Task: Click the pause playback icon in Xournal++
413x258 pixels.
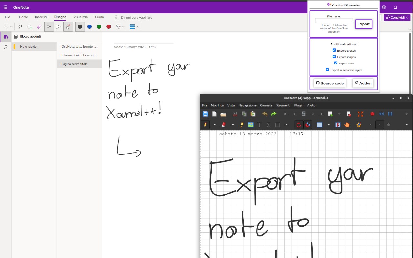Action: pos(390,114)
